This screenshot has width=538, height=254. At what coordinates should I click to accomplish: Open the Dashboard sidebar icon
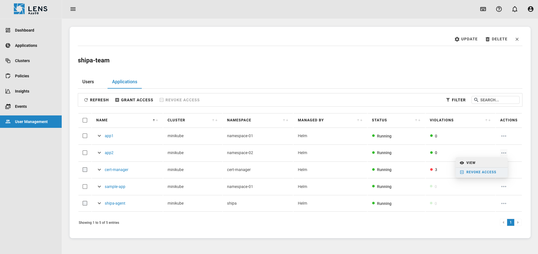(x=8, y=30)
